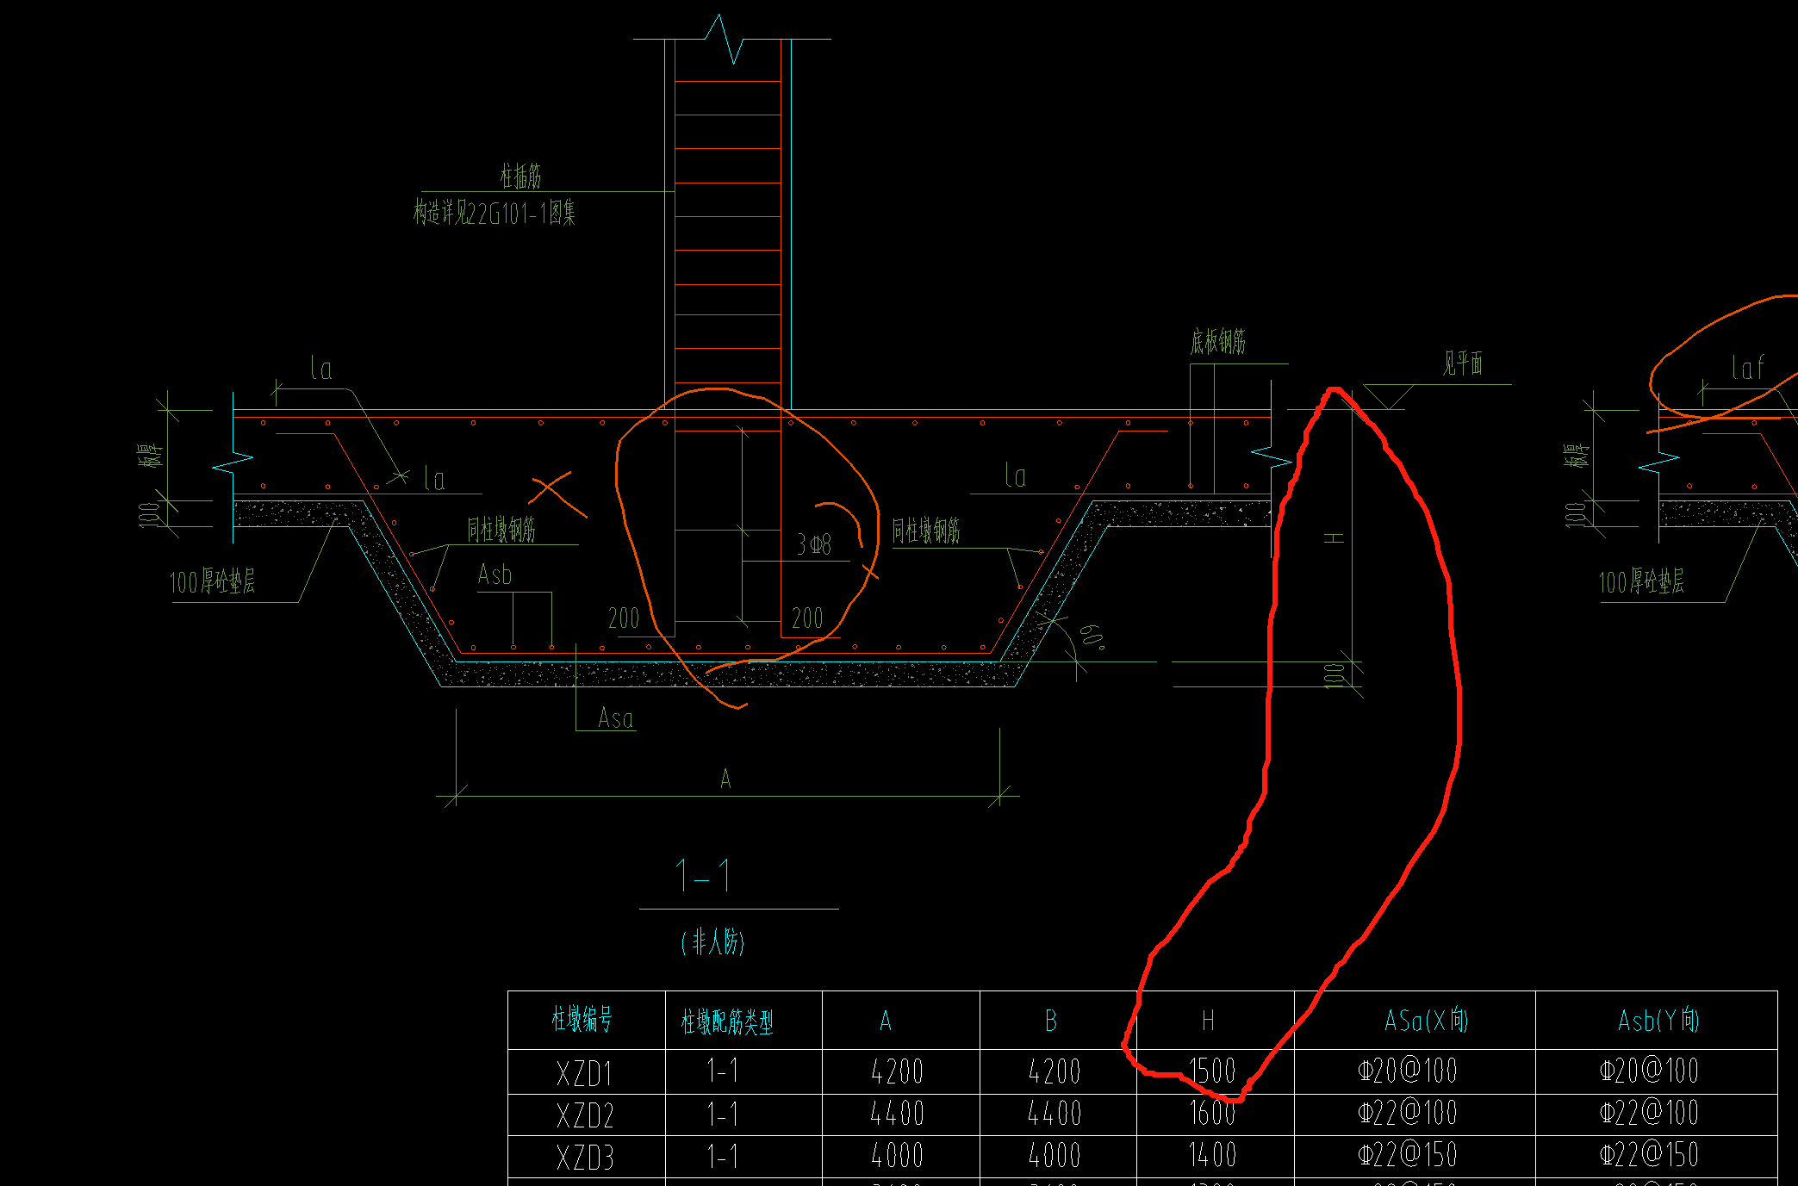Click XZD1's A value 4200

click(898, 1072)
